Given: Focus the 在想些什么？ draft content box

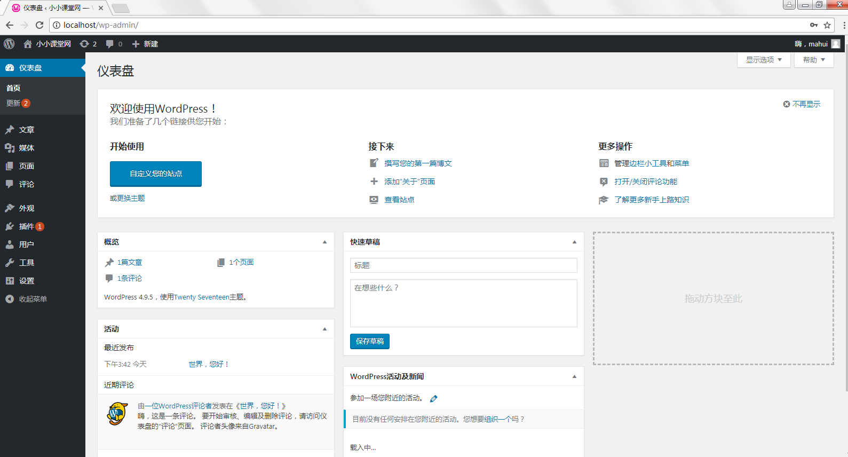Looking at the screenshot, I should [464, 303].
